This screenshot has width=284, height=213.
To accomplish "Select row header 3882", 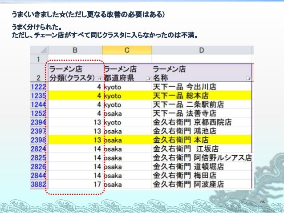I will (x=38, y=184).
